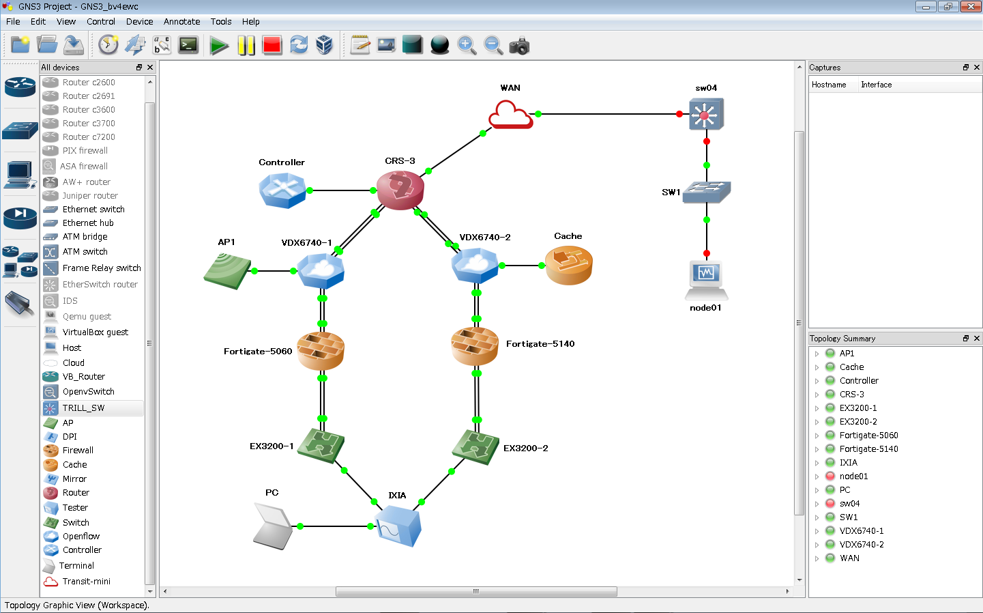
Task: Open the console terminal toolbar icon
Action: pos(188,46)
